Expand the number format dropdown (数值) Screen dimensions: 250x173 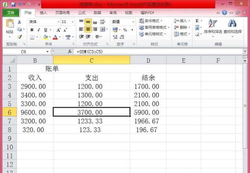133,22
